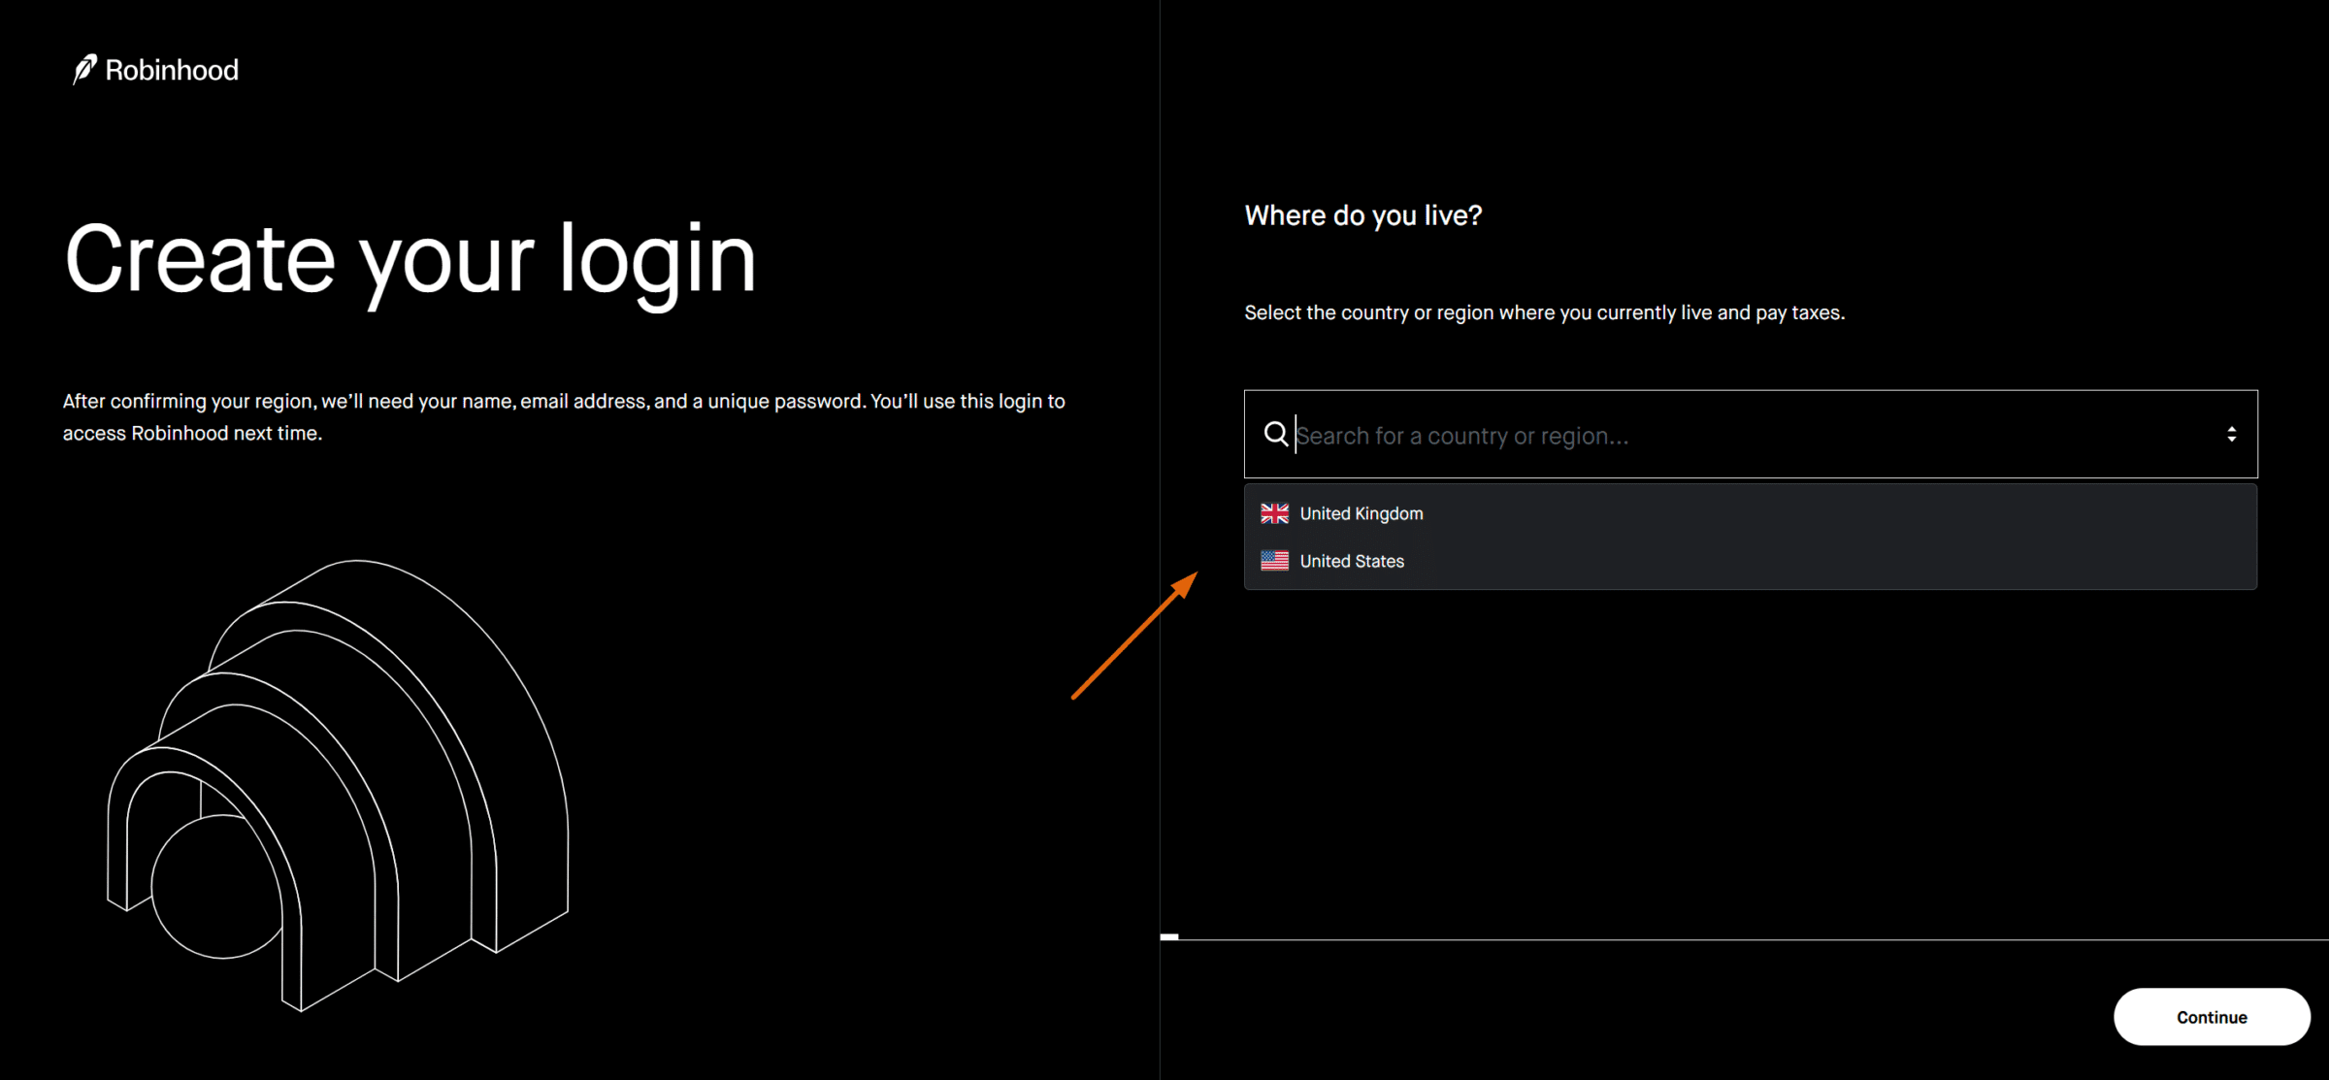Click the magnifying glass search icon
2329x1080 pixels.
pyautogui.click(x=1275, y=434)
